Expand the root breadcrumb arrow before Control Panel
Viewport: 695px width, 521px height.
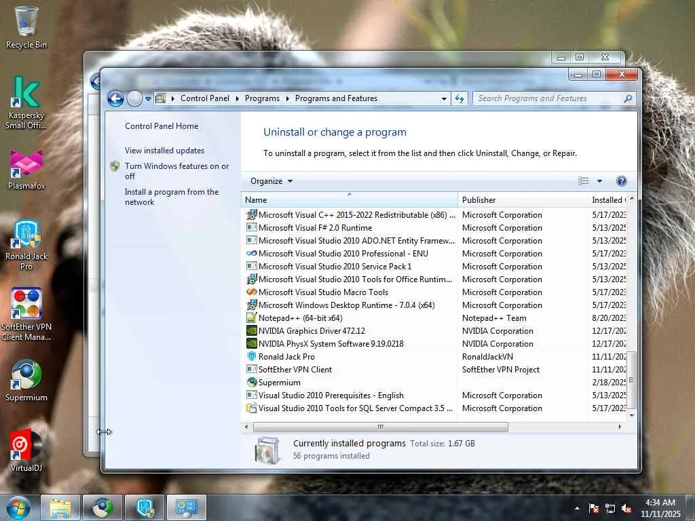(173, 98)
